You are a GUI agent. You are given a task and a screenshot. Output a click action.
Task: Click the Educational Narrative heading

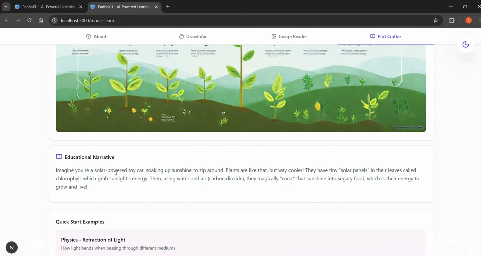coord(89,157)
